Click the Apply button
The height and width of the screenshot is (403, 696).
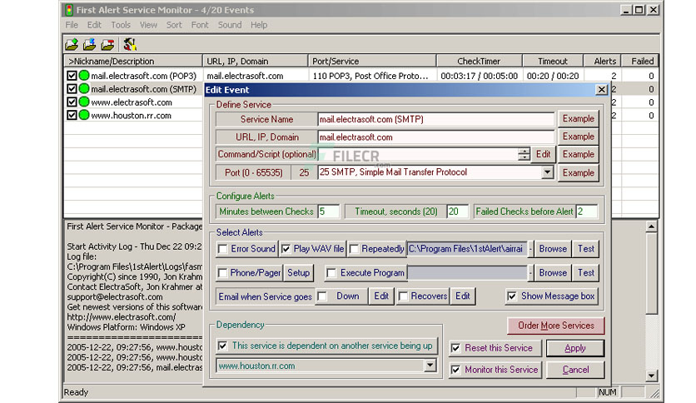pyautogui.click(x=575, y=348)
